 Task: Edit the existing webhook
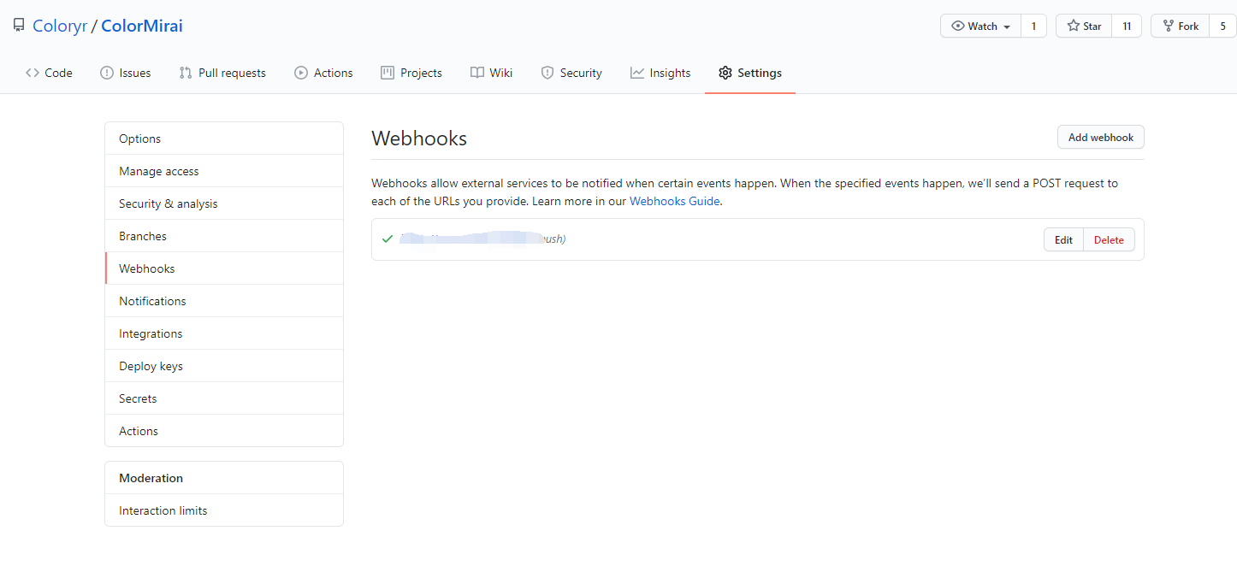pyautogui.click(x=1063, y=239)
